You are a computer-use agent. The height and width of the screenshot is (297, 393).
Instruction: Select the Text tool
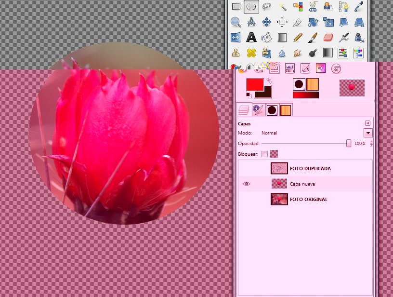point(251,37)
